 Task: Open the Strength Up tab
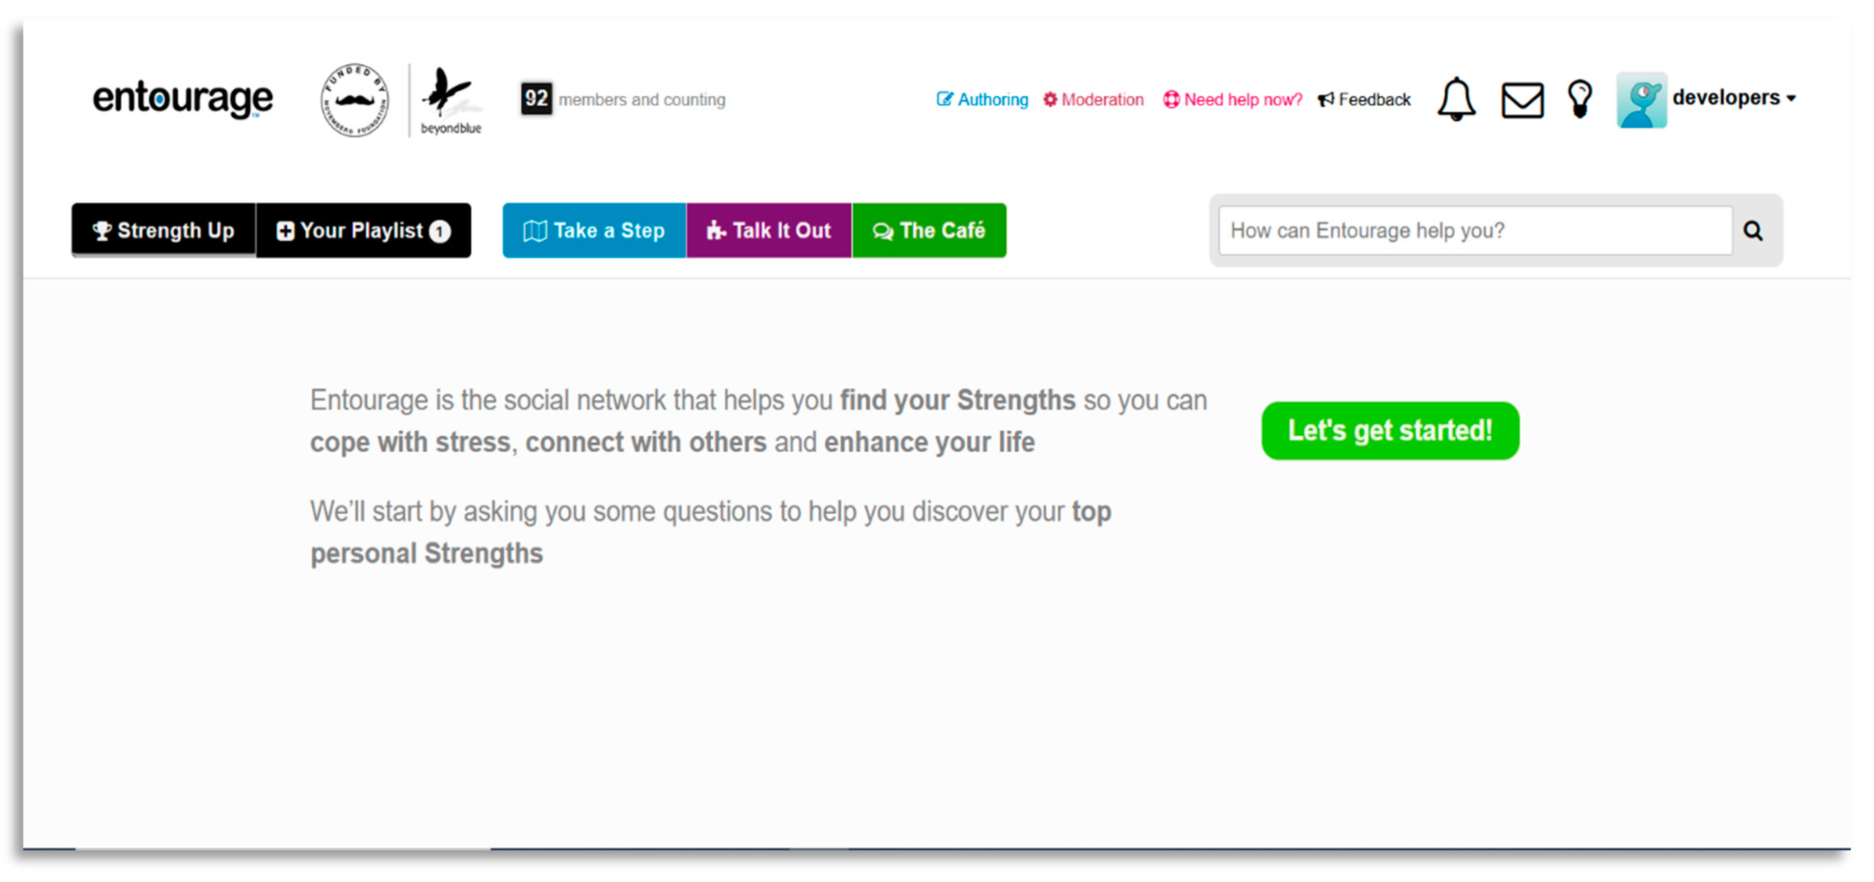tap(164, 230)
